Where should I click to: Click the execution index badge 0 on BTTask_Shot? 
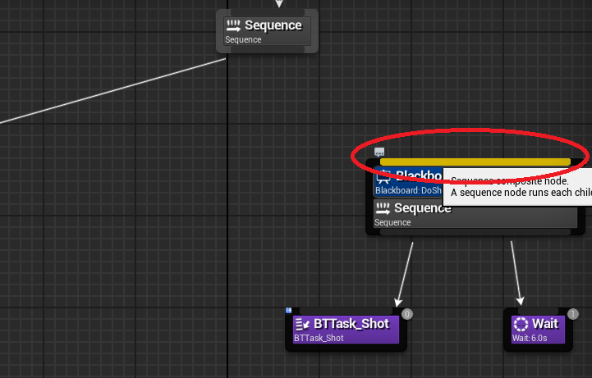coord(407,314)
